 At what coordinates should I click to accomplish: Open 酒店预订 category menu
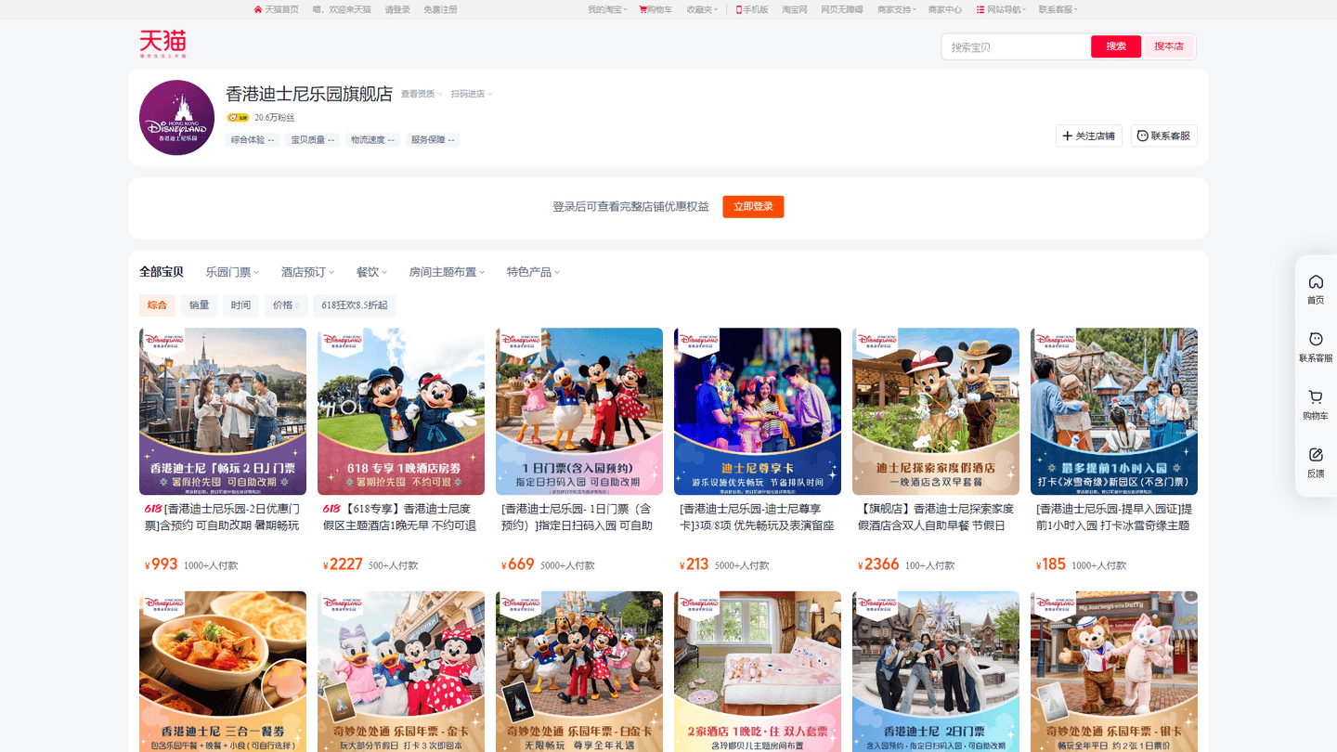click(x=308, y=272)
